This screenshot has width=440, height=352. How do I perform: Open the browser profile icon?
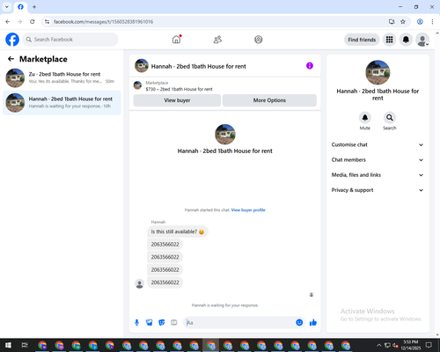pos(420,22)
